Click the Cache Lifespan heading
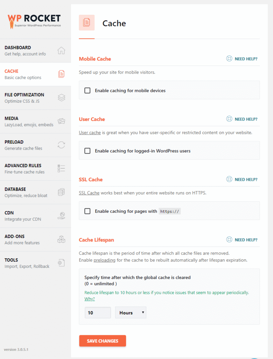The width and height of the screenshot is (273, 359). click(x=96, y=240)
